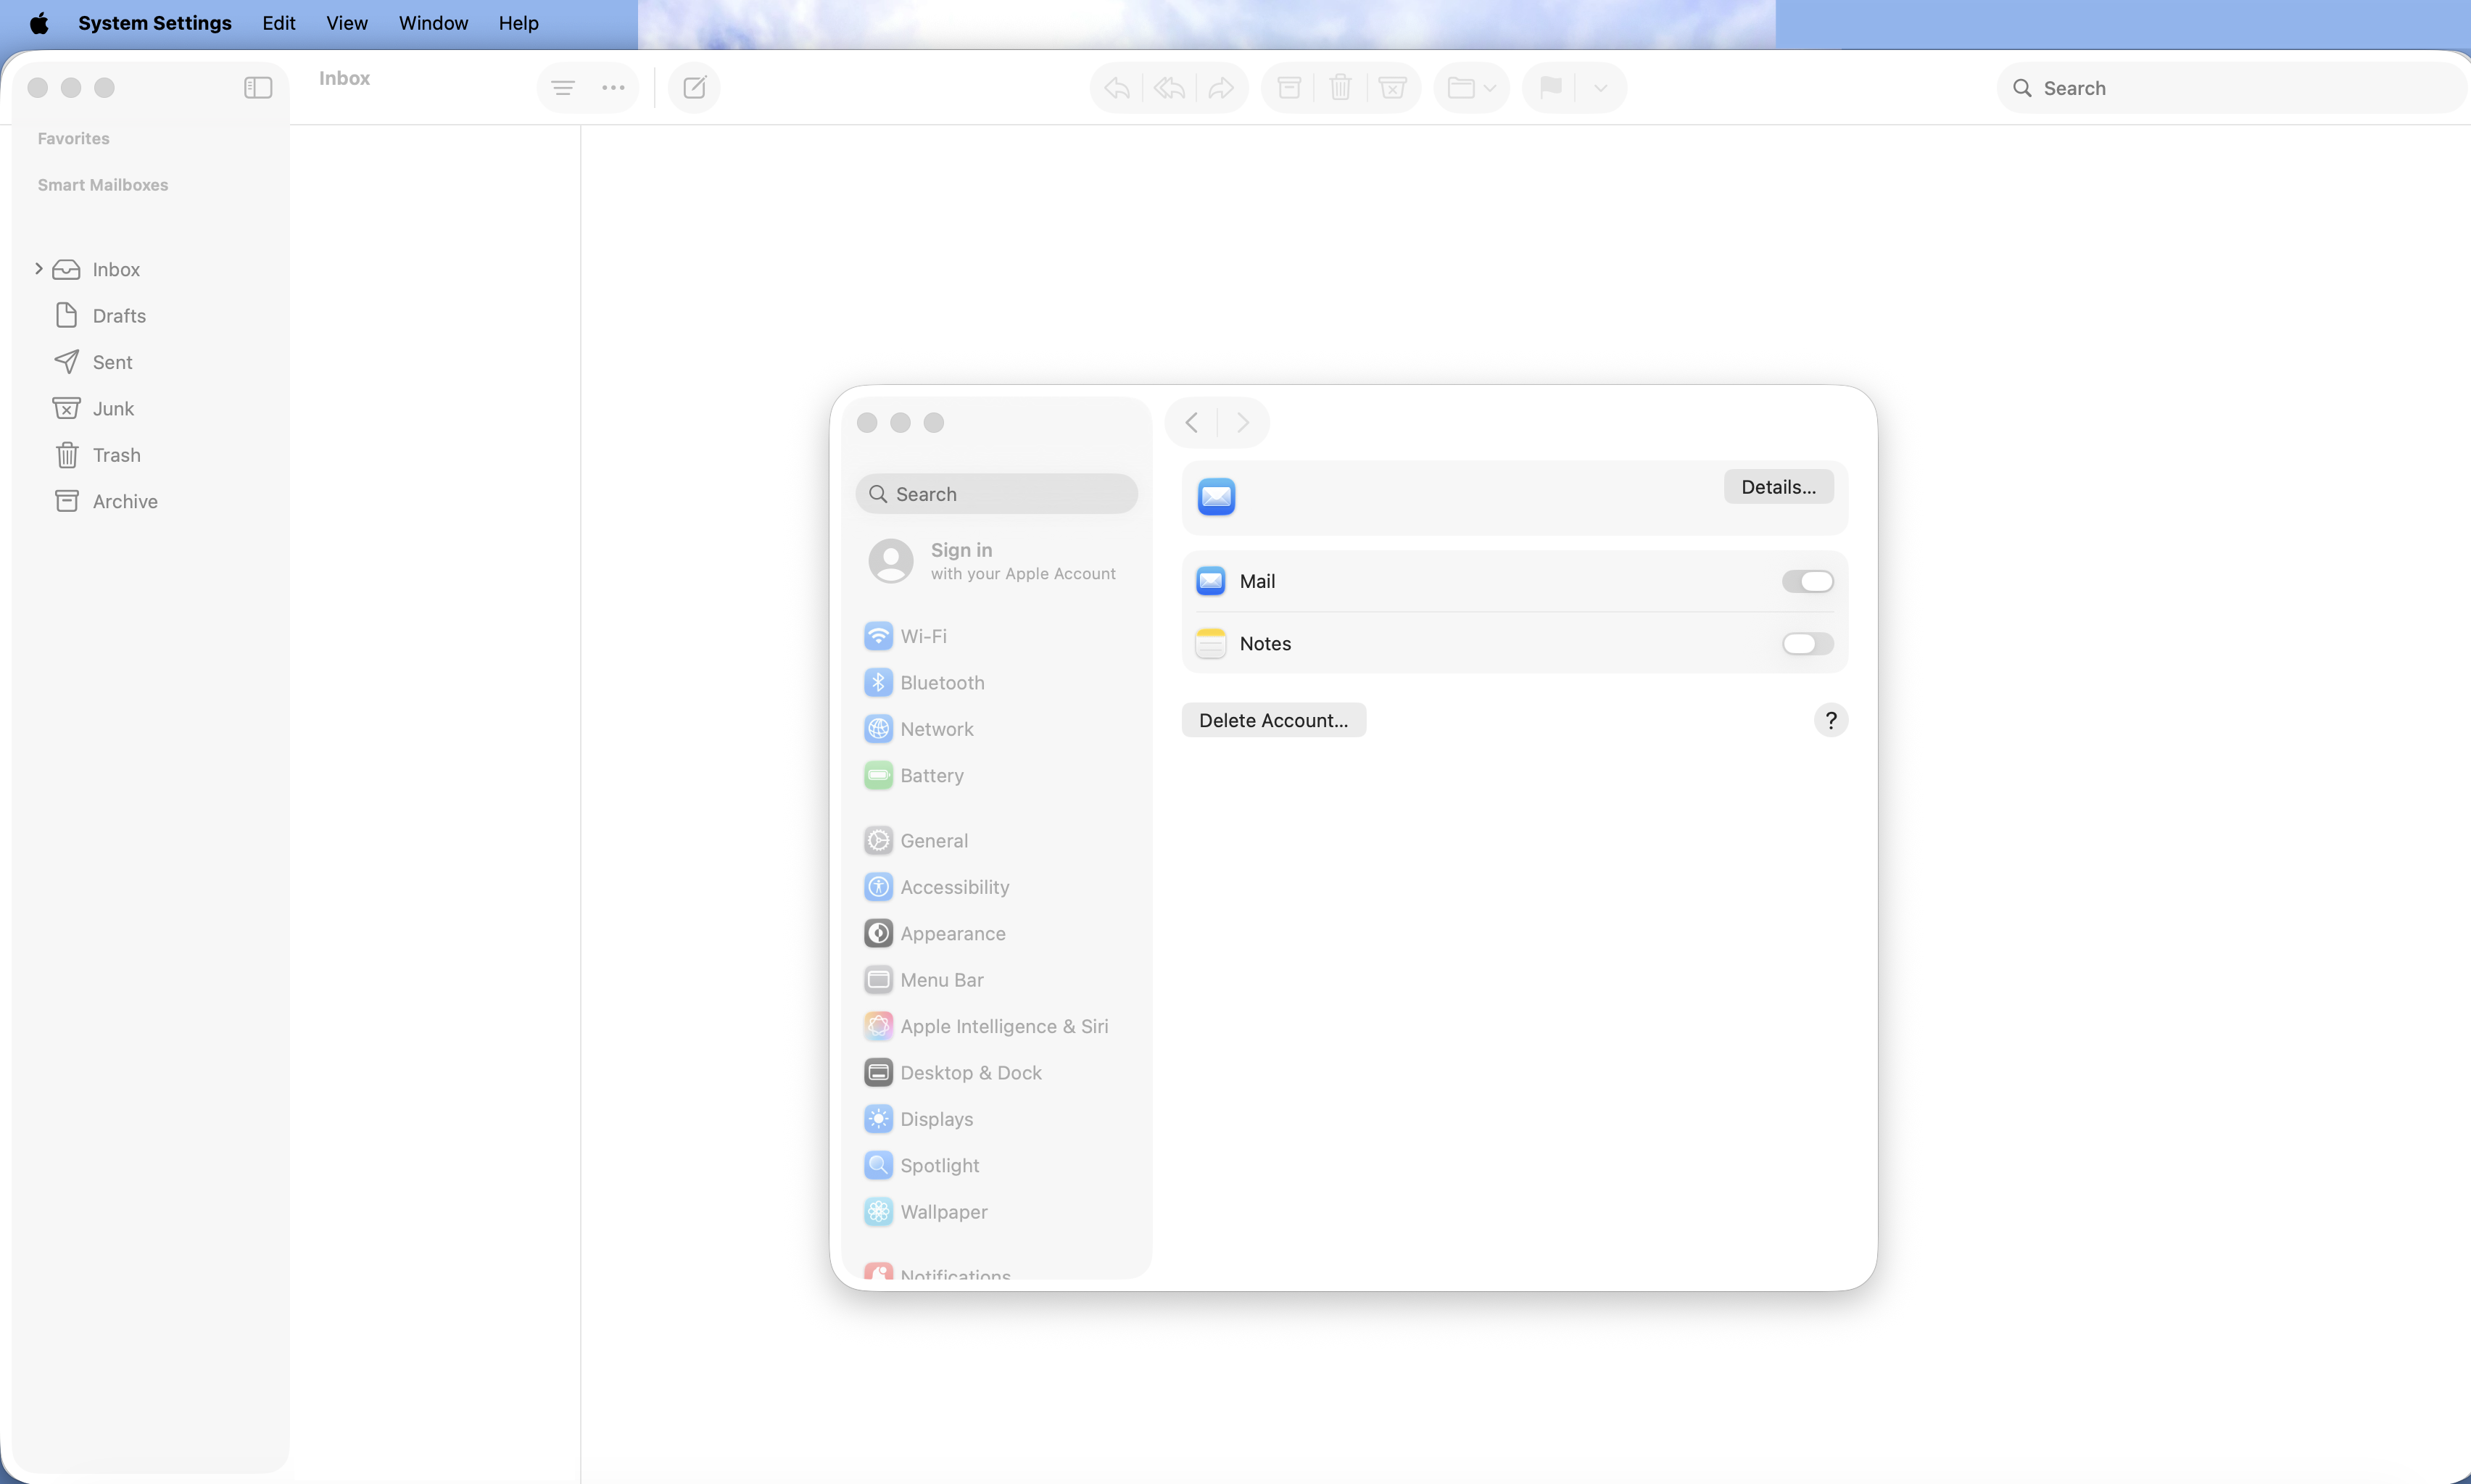Toggle the Notes switch for this account
This screenshot has height=1484, width=2471.
click(1807, 644)
